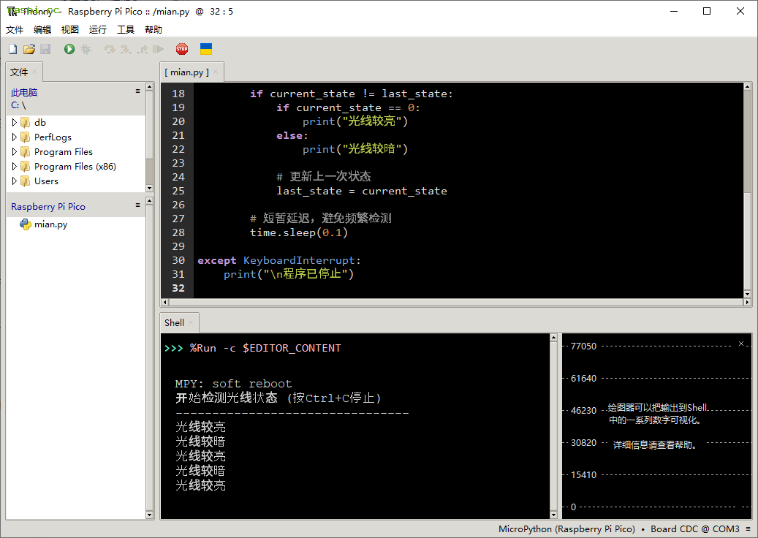Click the Ukraine flag support icon
The width and height of the screenshot is (758, 538).
[x=206, y=49]
